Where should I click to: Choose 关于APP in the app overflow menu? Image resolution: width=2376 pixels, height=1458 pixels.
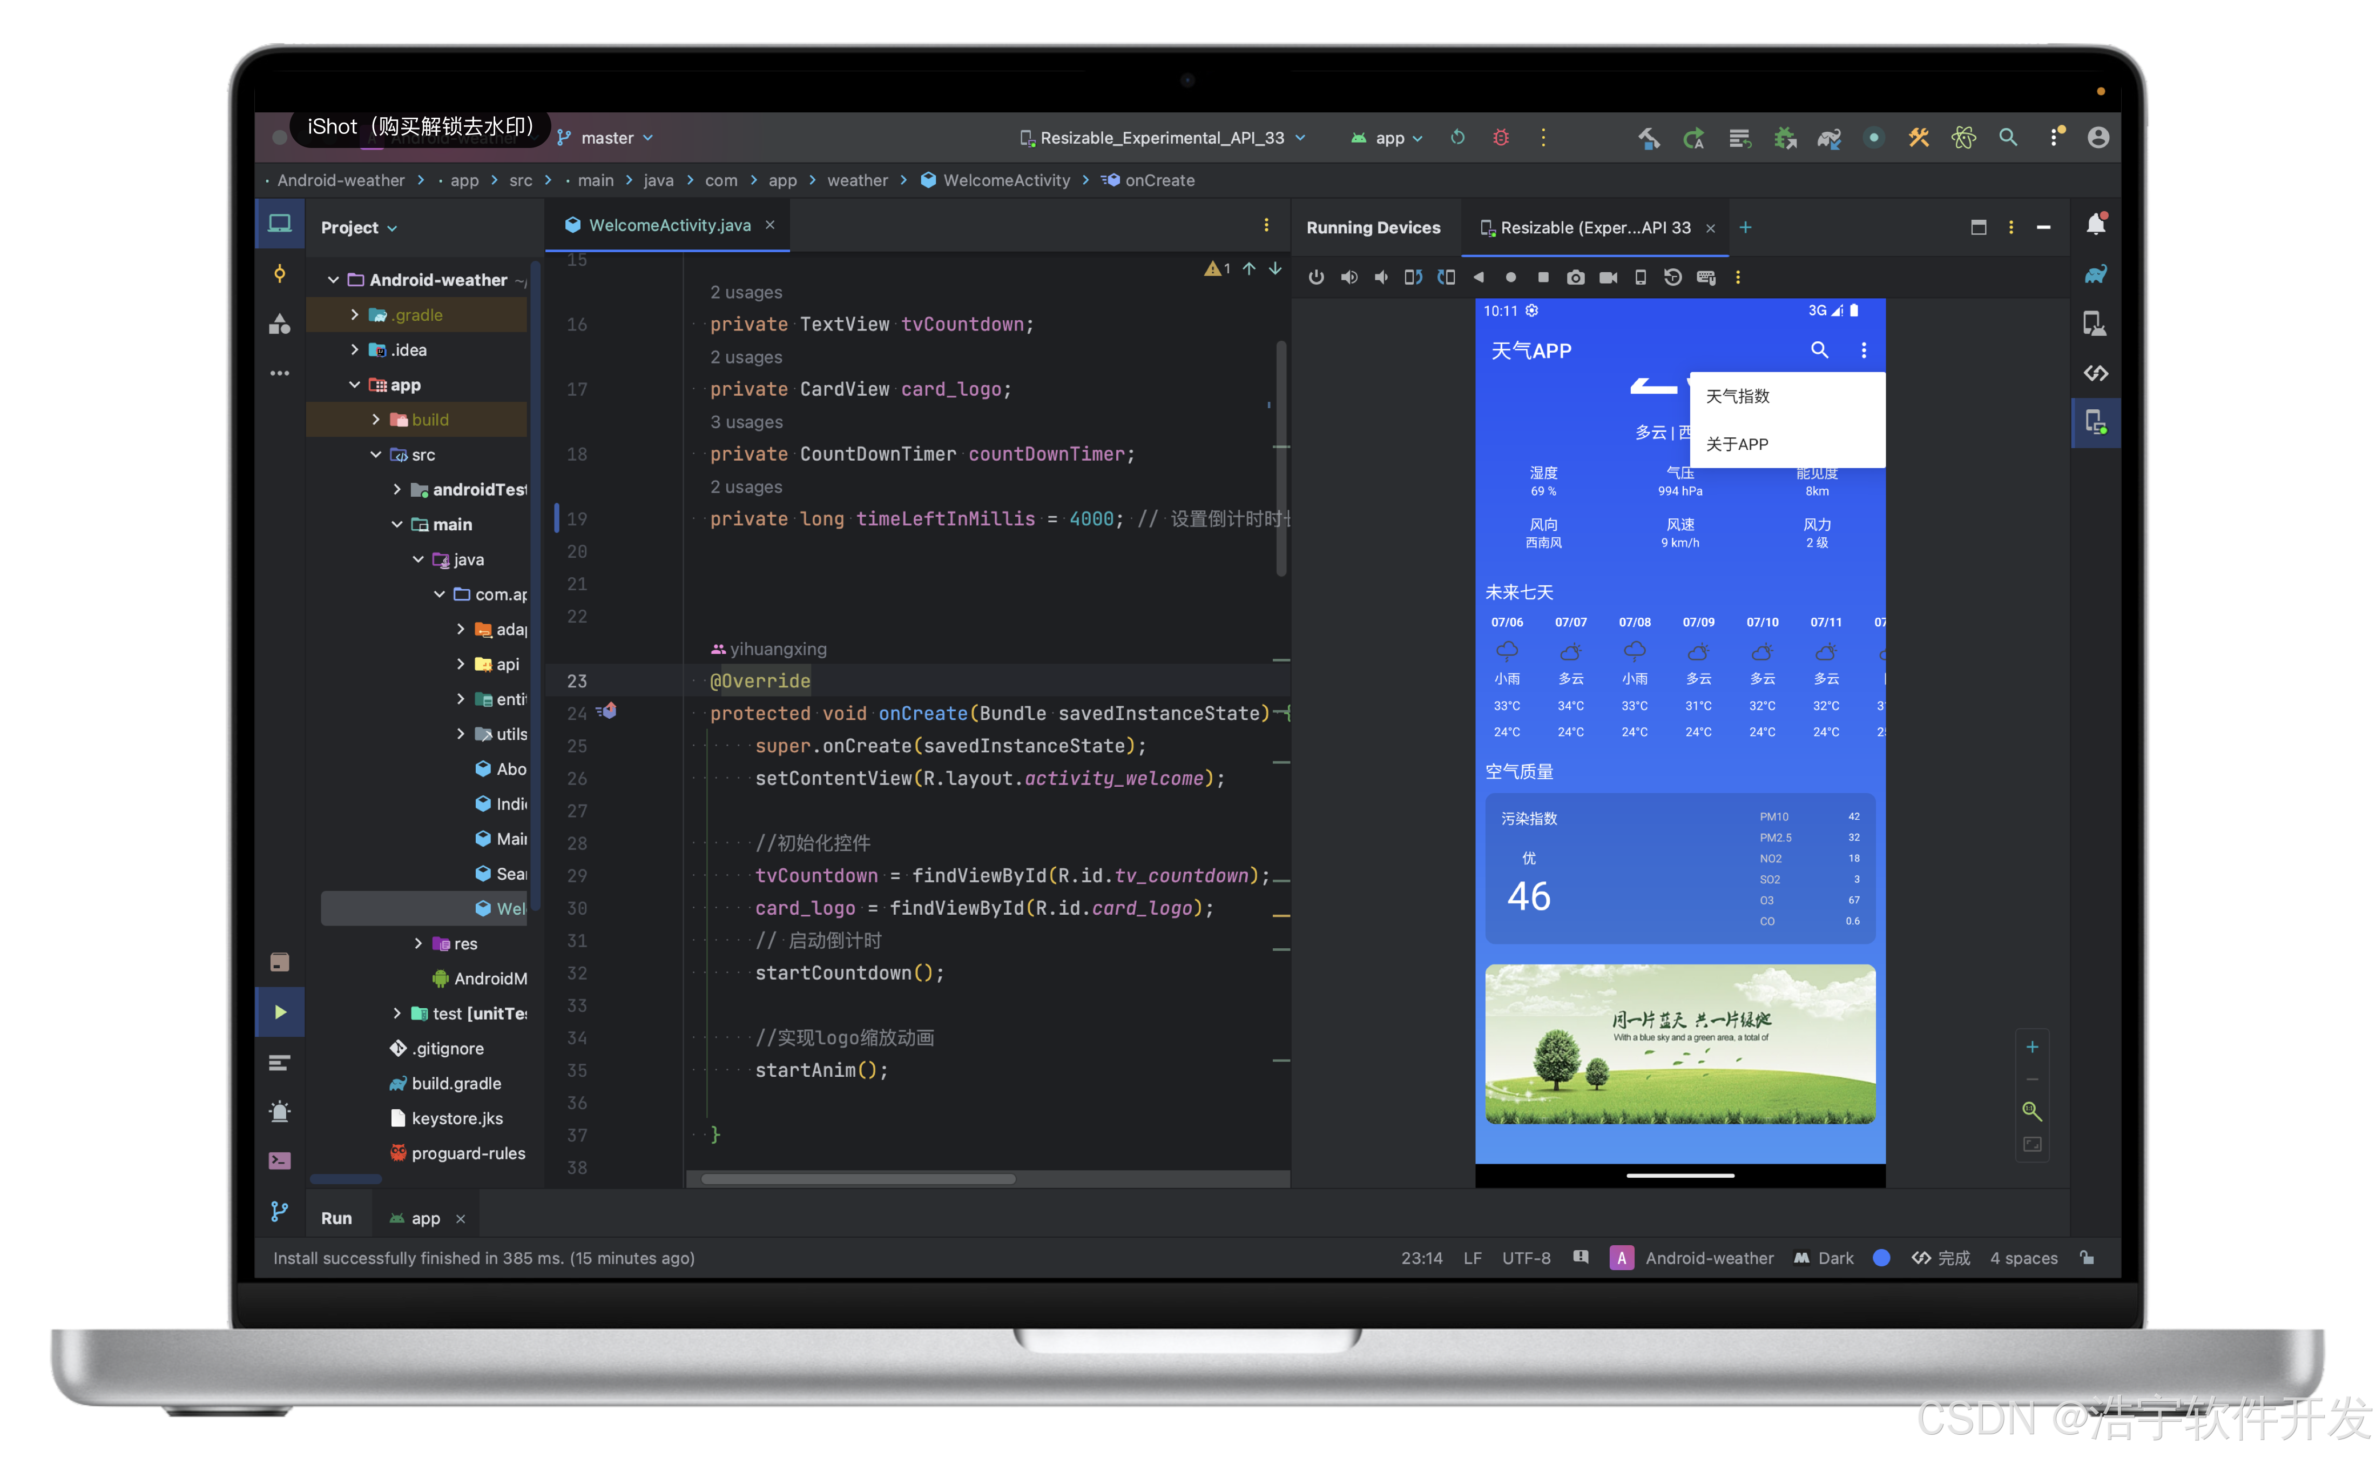tap(1787, 444)
